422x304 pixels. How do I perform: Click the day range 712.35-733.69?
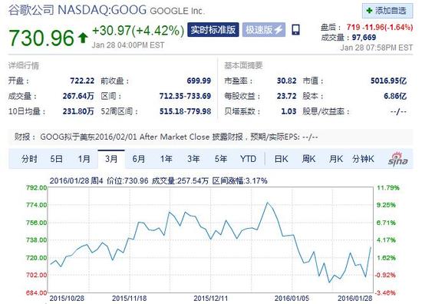185,96
